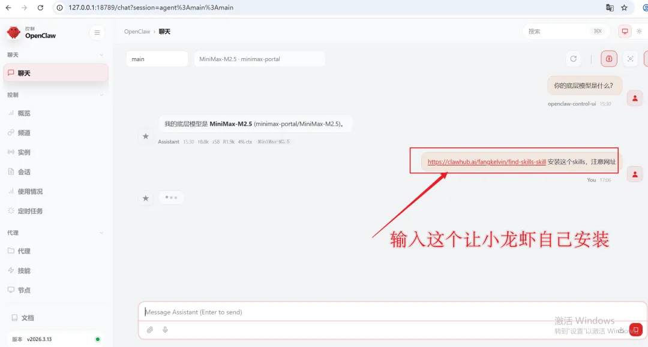The width and height of the screenshot is (648, 347).
Task: Open 定时任务 scheduled tasks page
Action: [x=56, y=211]
